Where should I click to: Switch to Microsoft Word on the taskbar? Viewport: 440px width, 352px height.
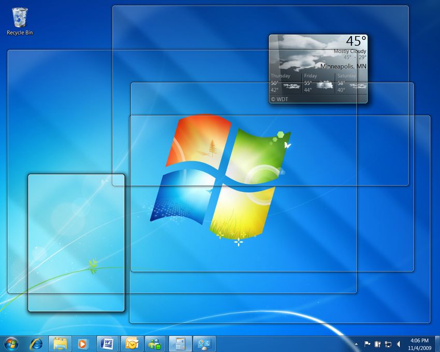(108, 344)
